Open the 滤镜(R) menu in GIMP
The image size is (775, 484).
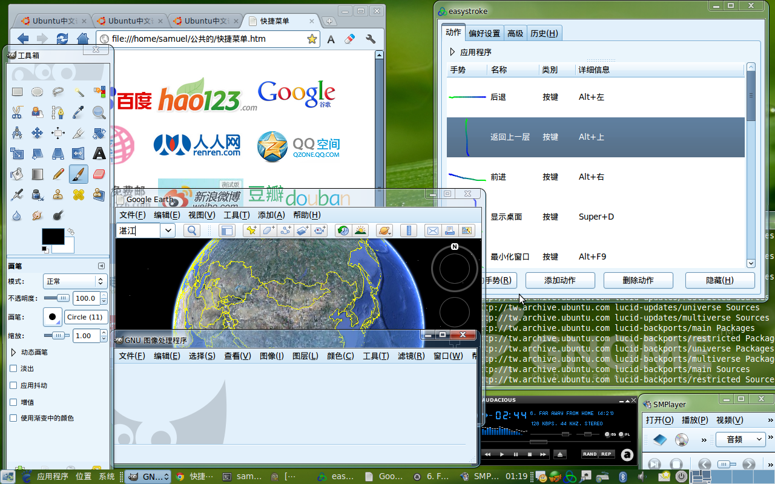411,356
